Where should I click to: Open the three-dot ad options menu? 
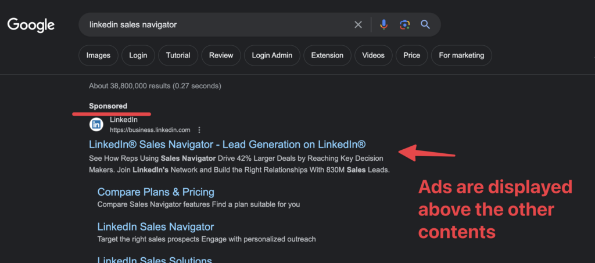[x=199, y=130]
